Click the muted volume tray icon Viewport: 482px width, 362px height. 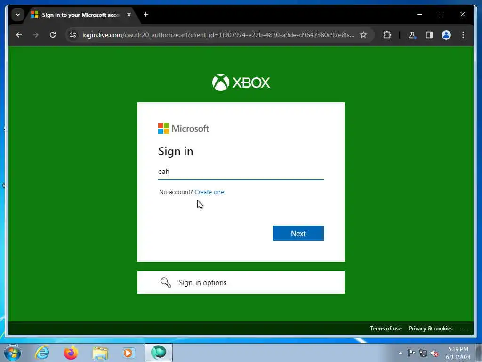(x=434, y=353)
